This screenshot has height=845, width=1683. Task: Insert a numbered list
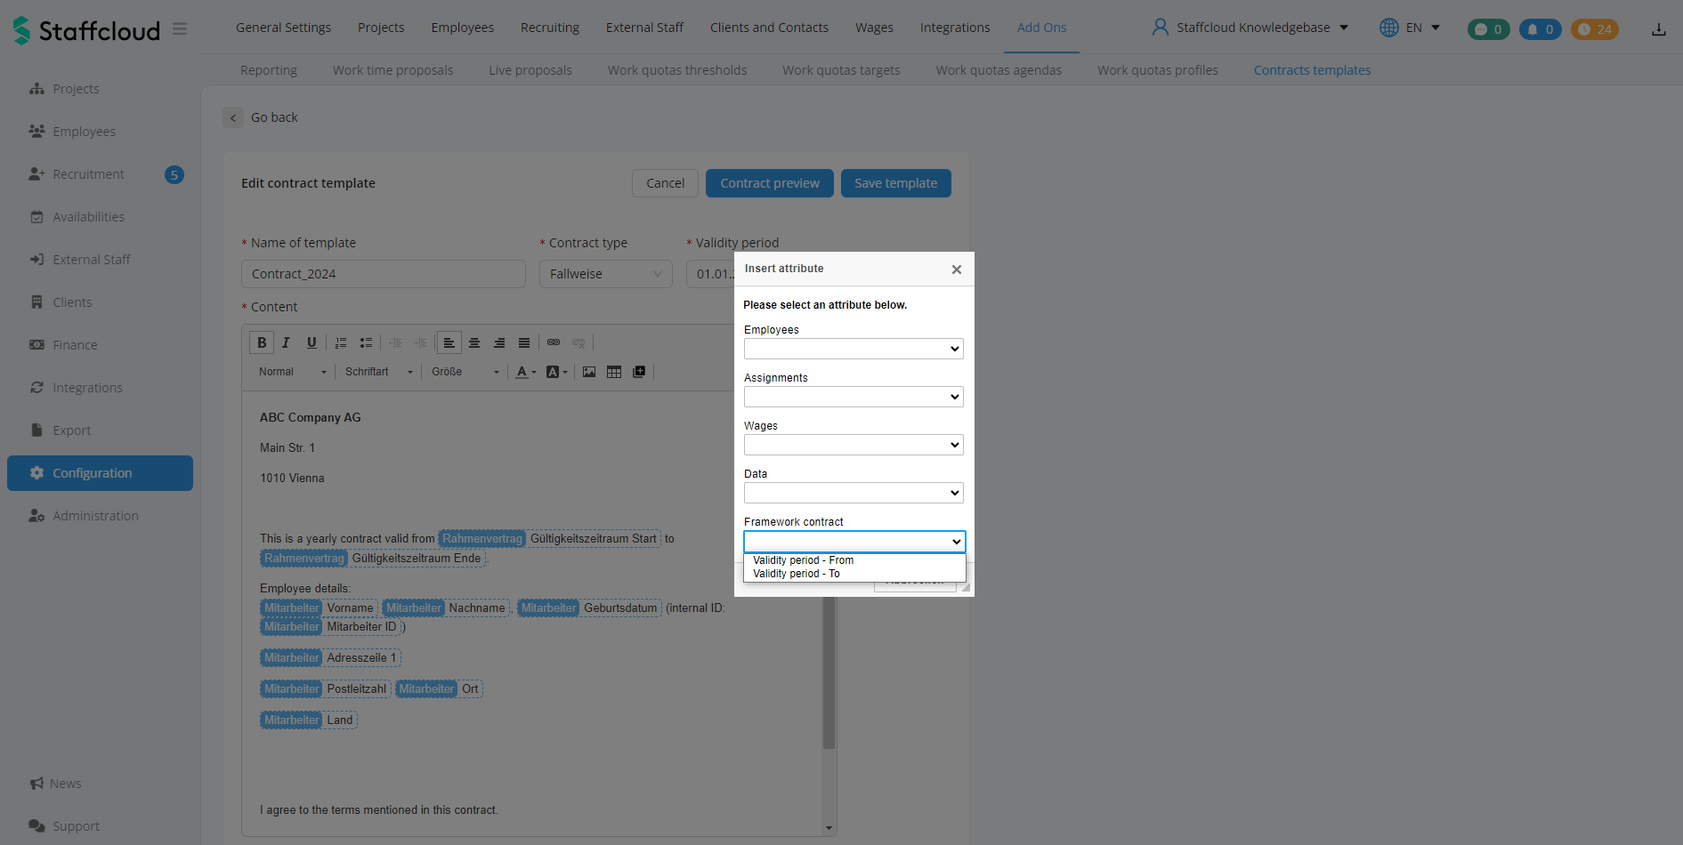point(341,342)
